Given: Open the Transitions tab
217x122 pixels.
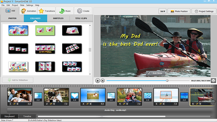Looking at the screenshot, I should pos(47,11).
